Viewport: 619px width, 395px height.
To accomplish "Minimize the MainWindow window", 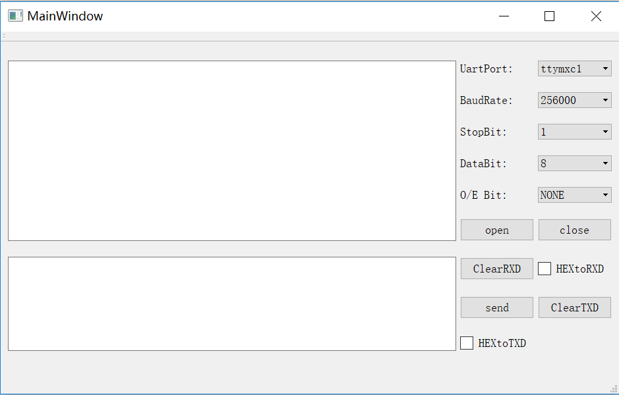I will click(504, 16).
